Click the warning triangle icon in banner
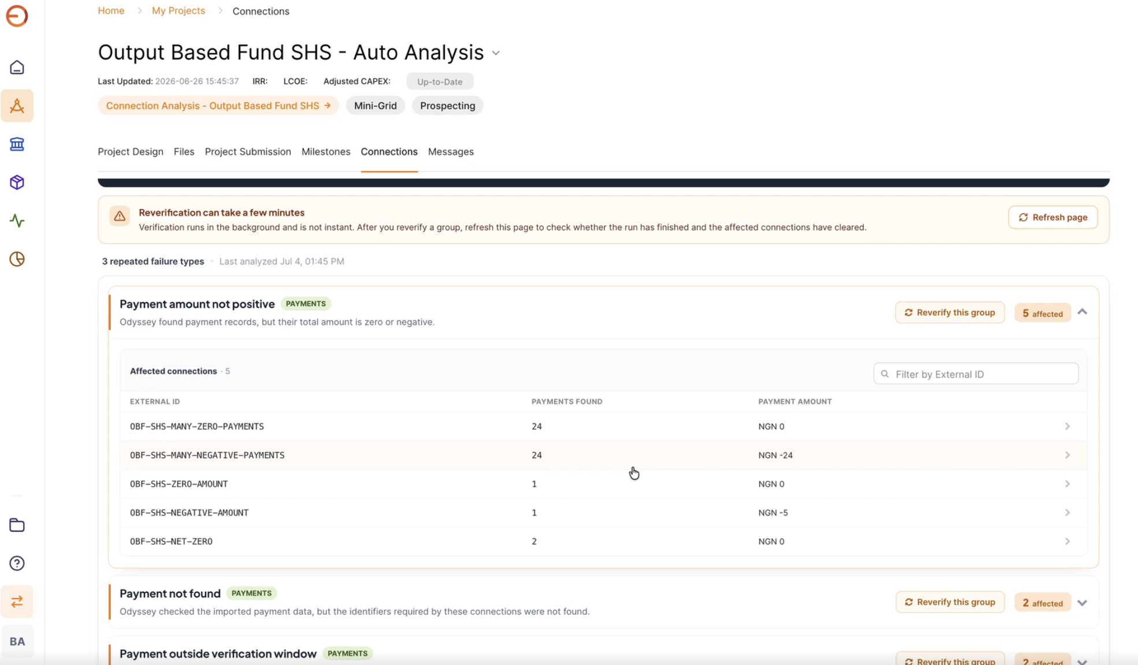This screenshot has width=1138, height=665. click(x=120, y=216)
